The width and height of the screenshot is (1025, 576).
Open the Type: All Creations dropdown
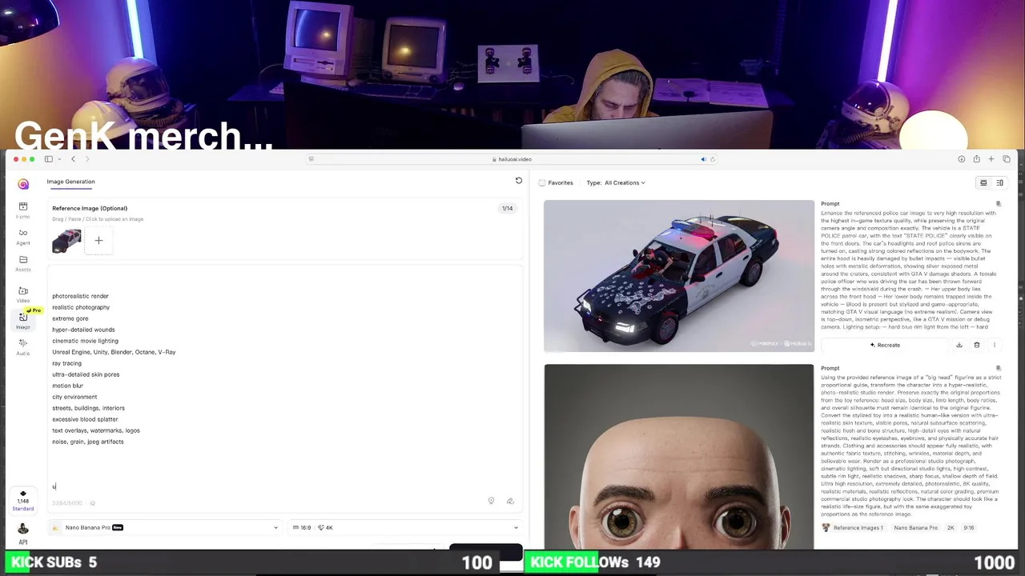click(616, 182)
